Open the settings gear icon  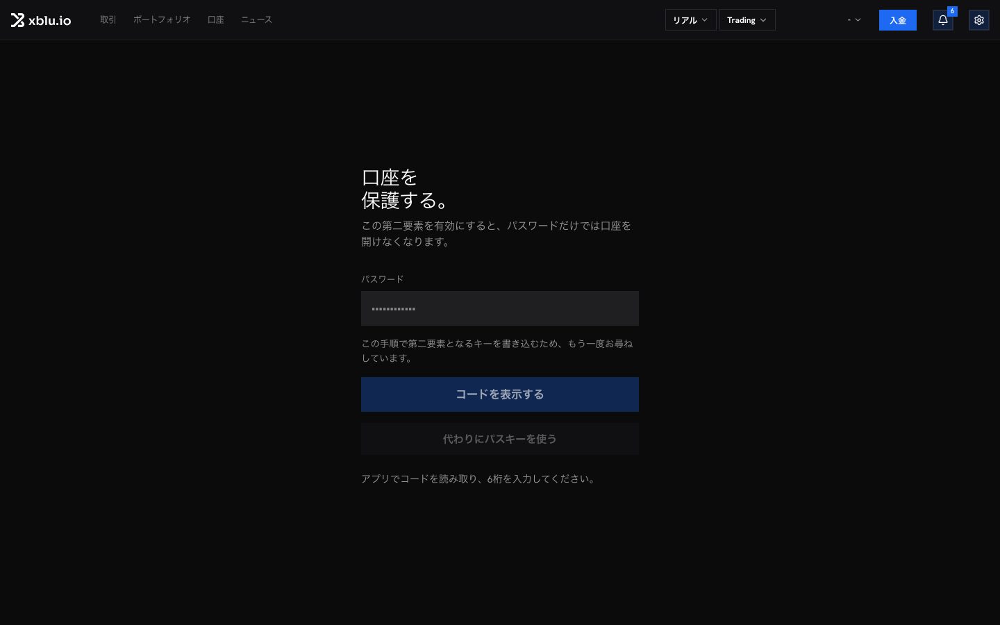(x=979, y=20)
